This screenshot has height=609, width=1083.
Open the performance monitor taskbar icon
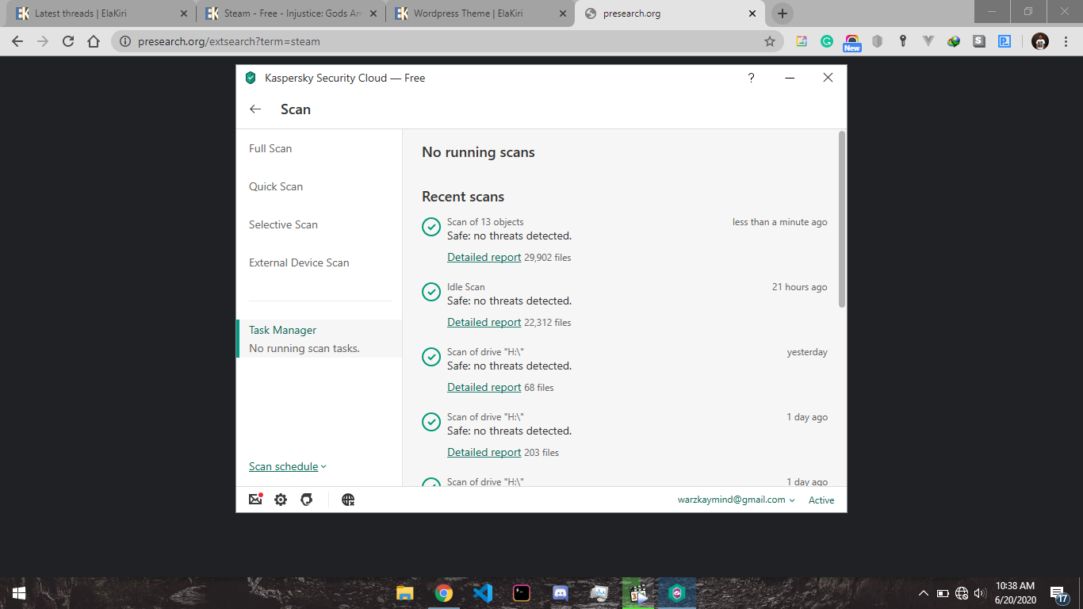coord(599,592)
